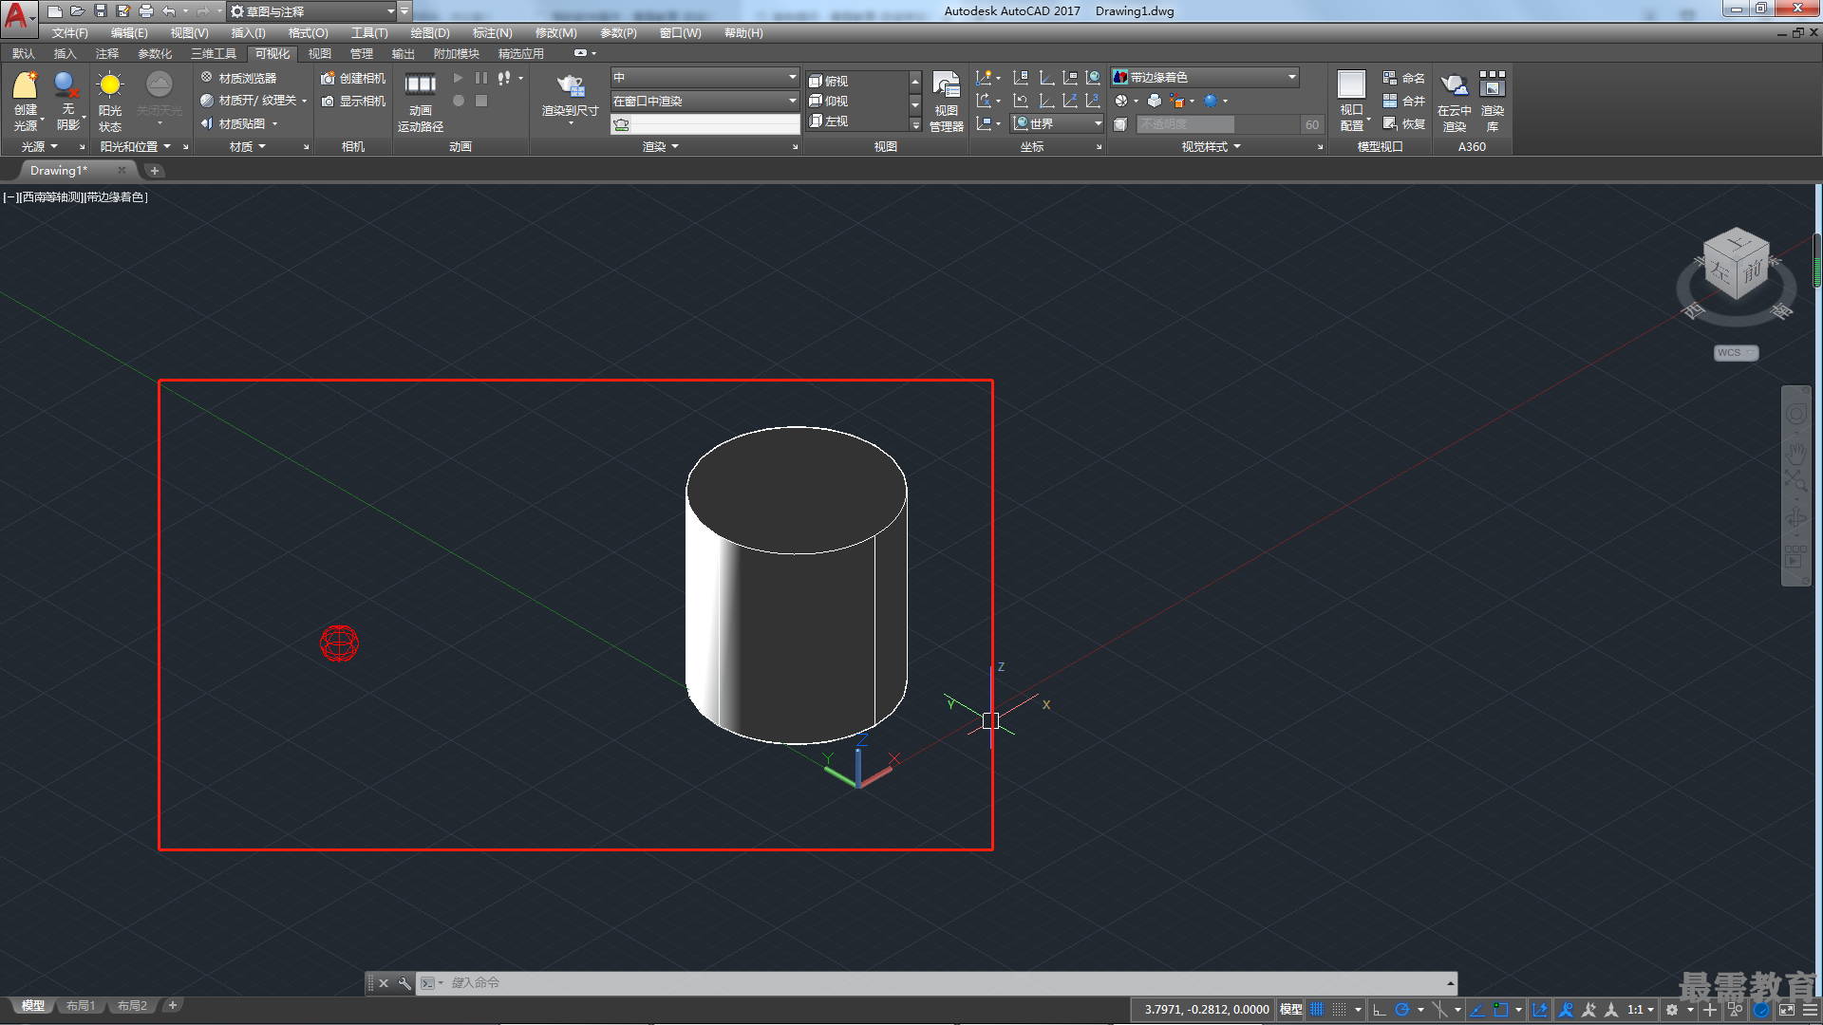The image size is (1823, 1025).
Task: Click the opacity value field showing 60
Action: coord(1311,124)
